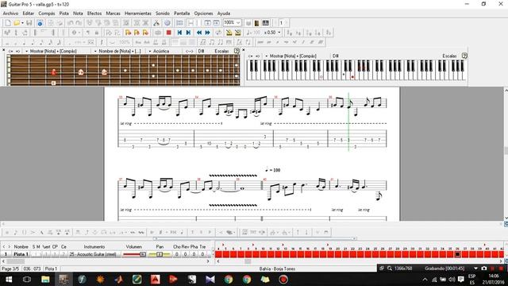Click the third yellow play marker icon

point(145,33)
